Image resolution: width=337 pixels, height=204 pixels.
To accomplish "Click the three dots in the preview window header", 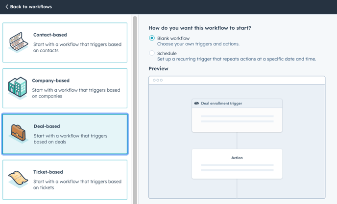I will (158, 80).
